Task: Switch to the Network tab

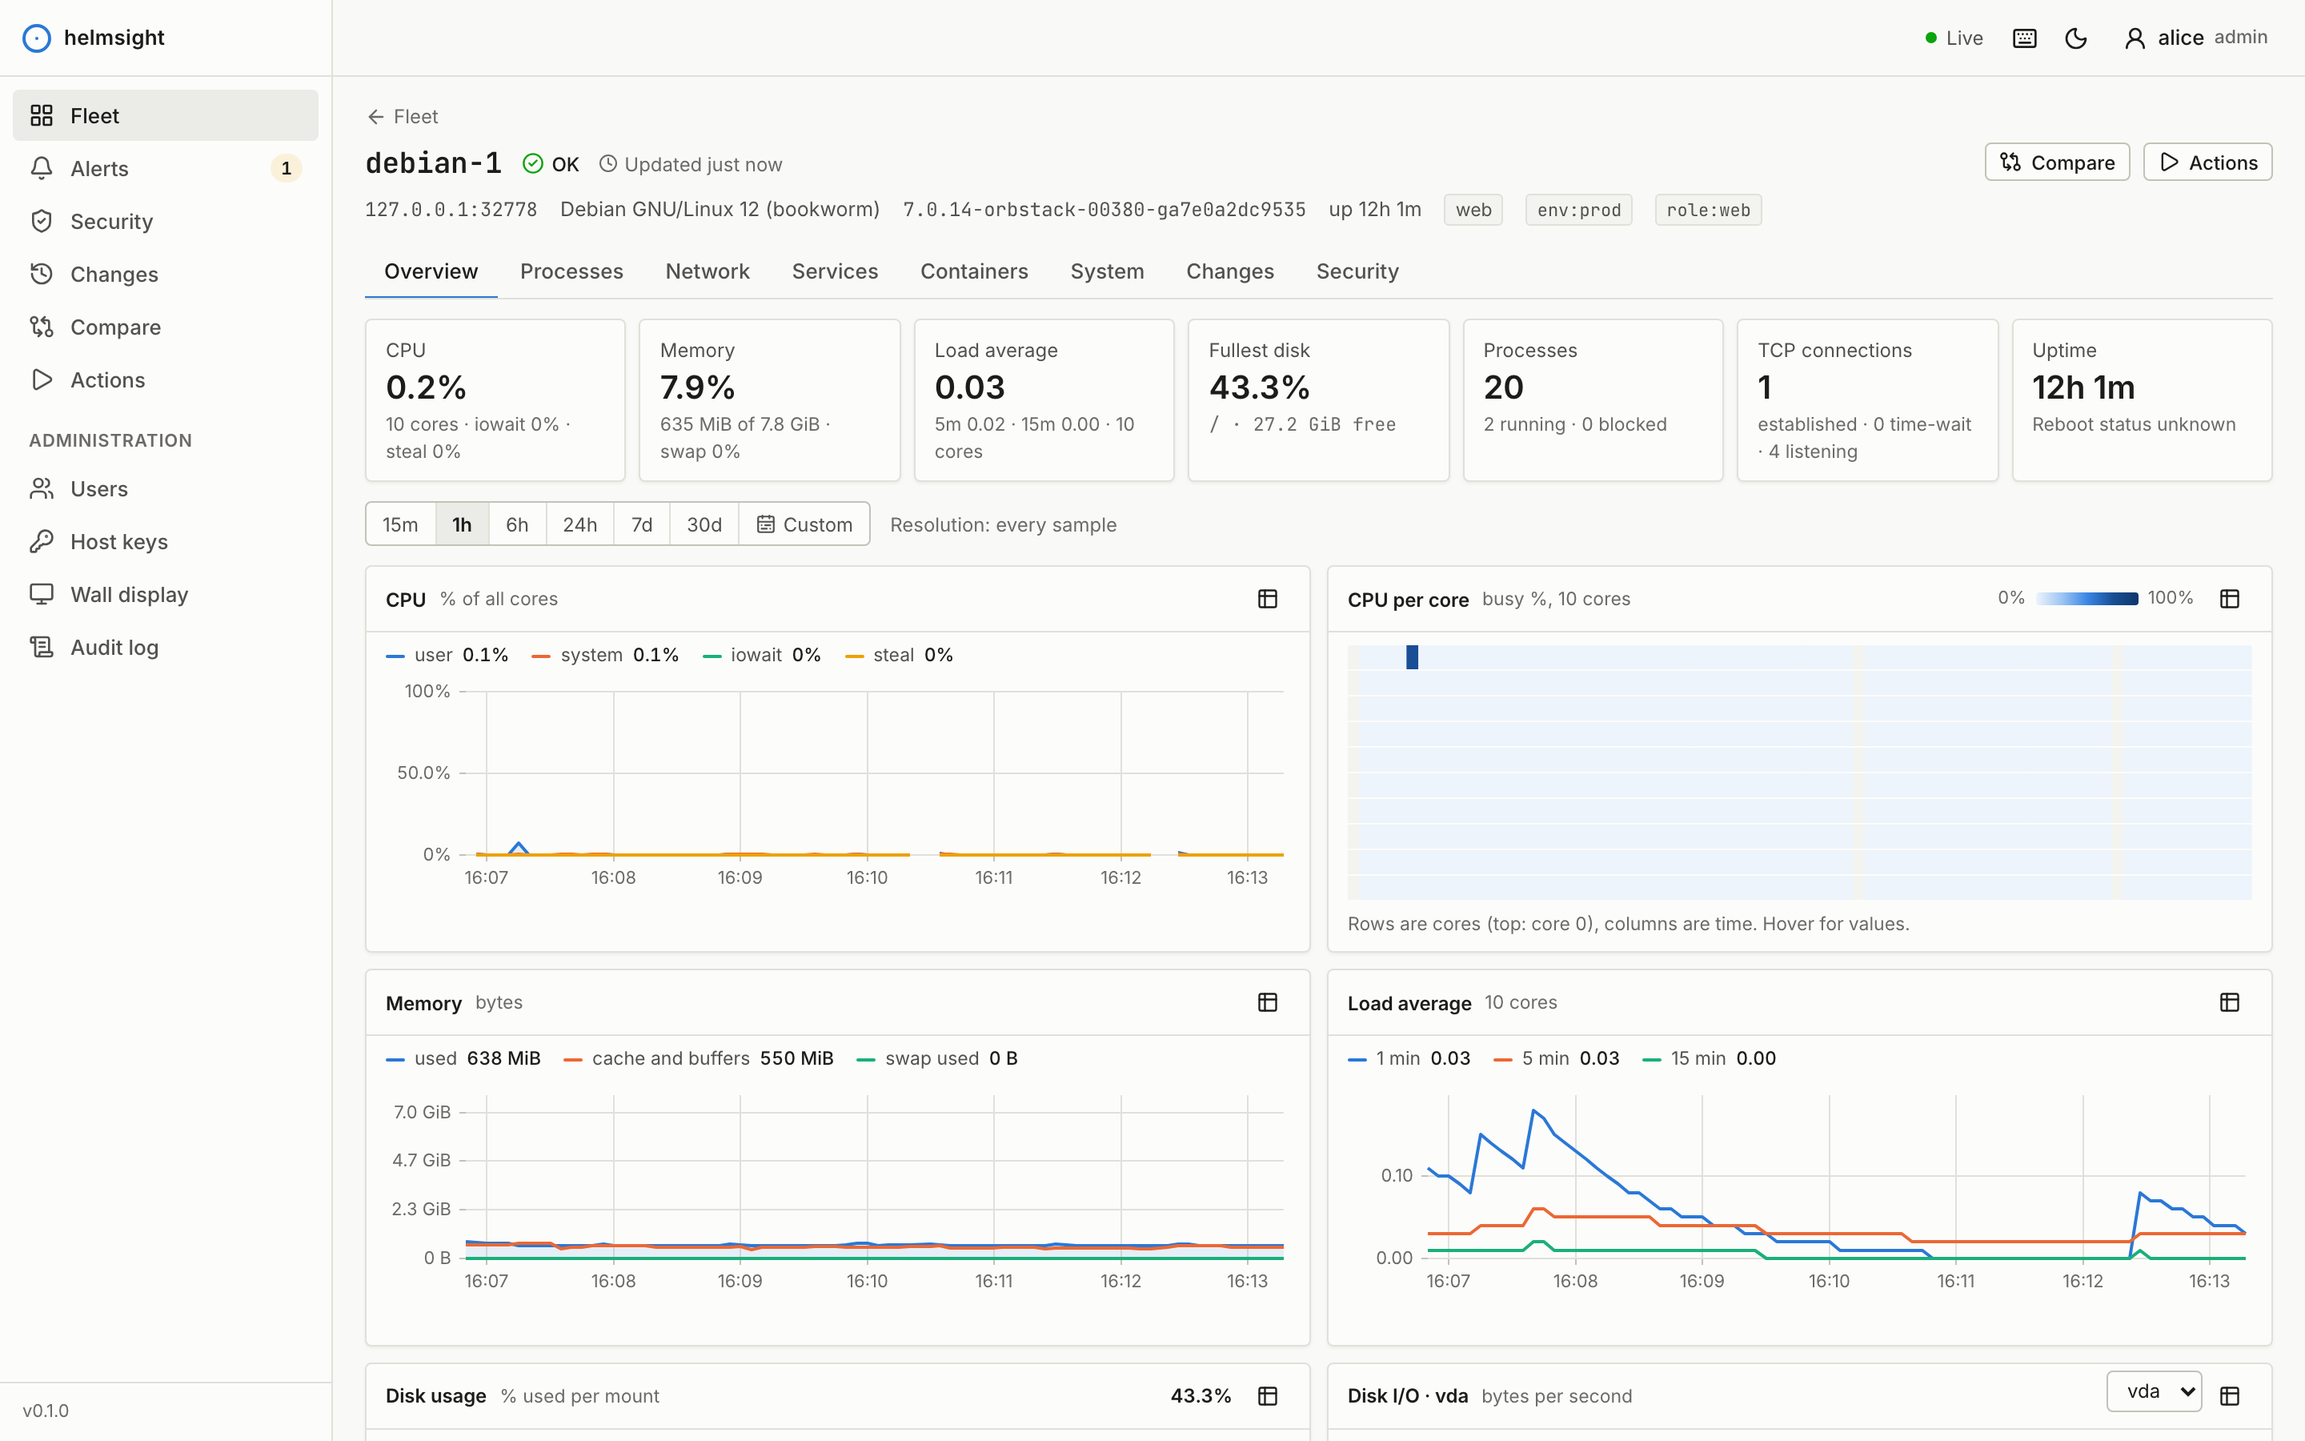Action: (707, 271)
